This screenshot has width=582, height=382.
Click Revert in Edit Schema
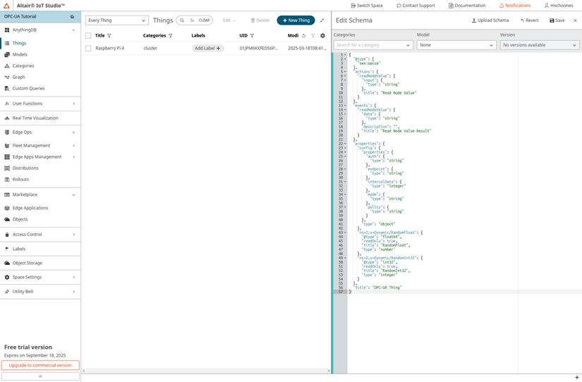(530, 20)
